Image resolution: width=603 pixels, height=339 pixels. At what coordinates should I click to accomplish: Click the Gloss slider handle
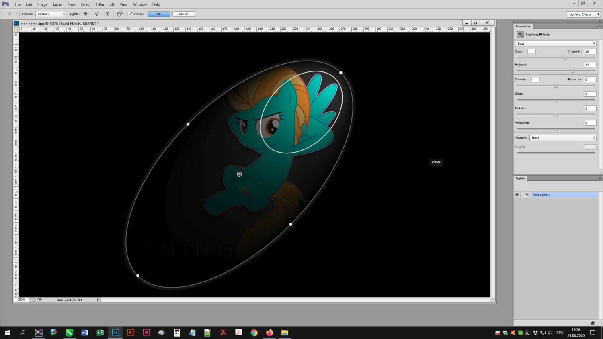tap(556, 100)
